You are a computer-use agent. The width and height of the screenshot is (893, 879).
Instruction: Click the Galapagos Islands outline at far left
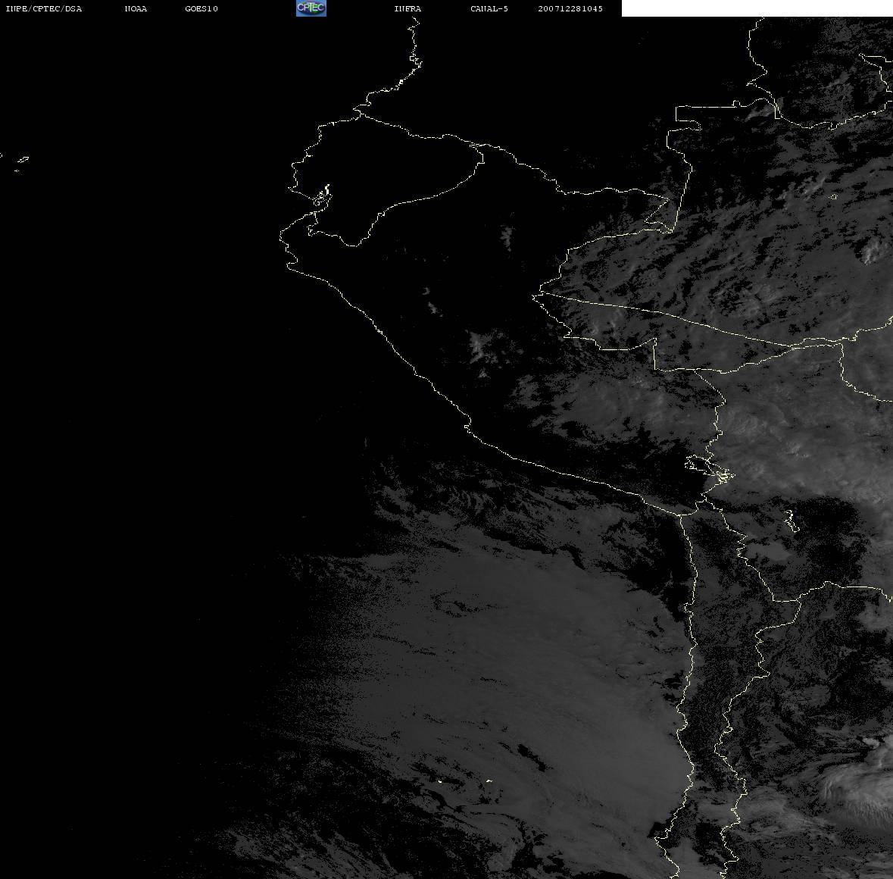click(x=21, y=160)
